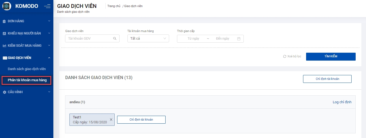Go to Trang chủ breadcrumb
Image resolution: width=366 pixels, height=138 pixels.
tap(114, 6)
